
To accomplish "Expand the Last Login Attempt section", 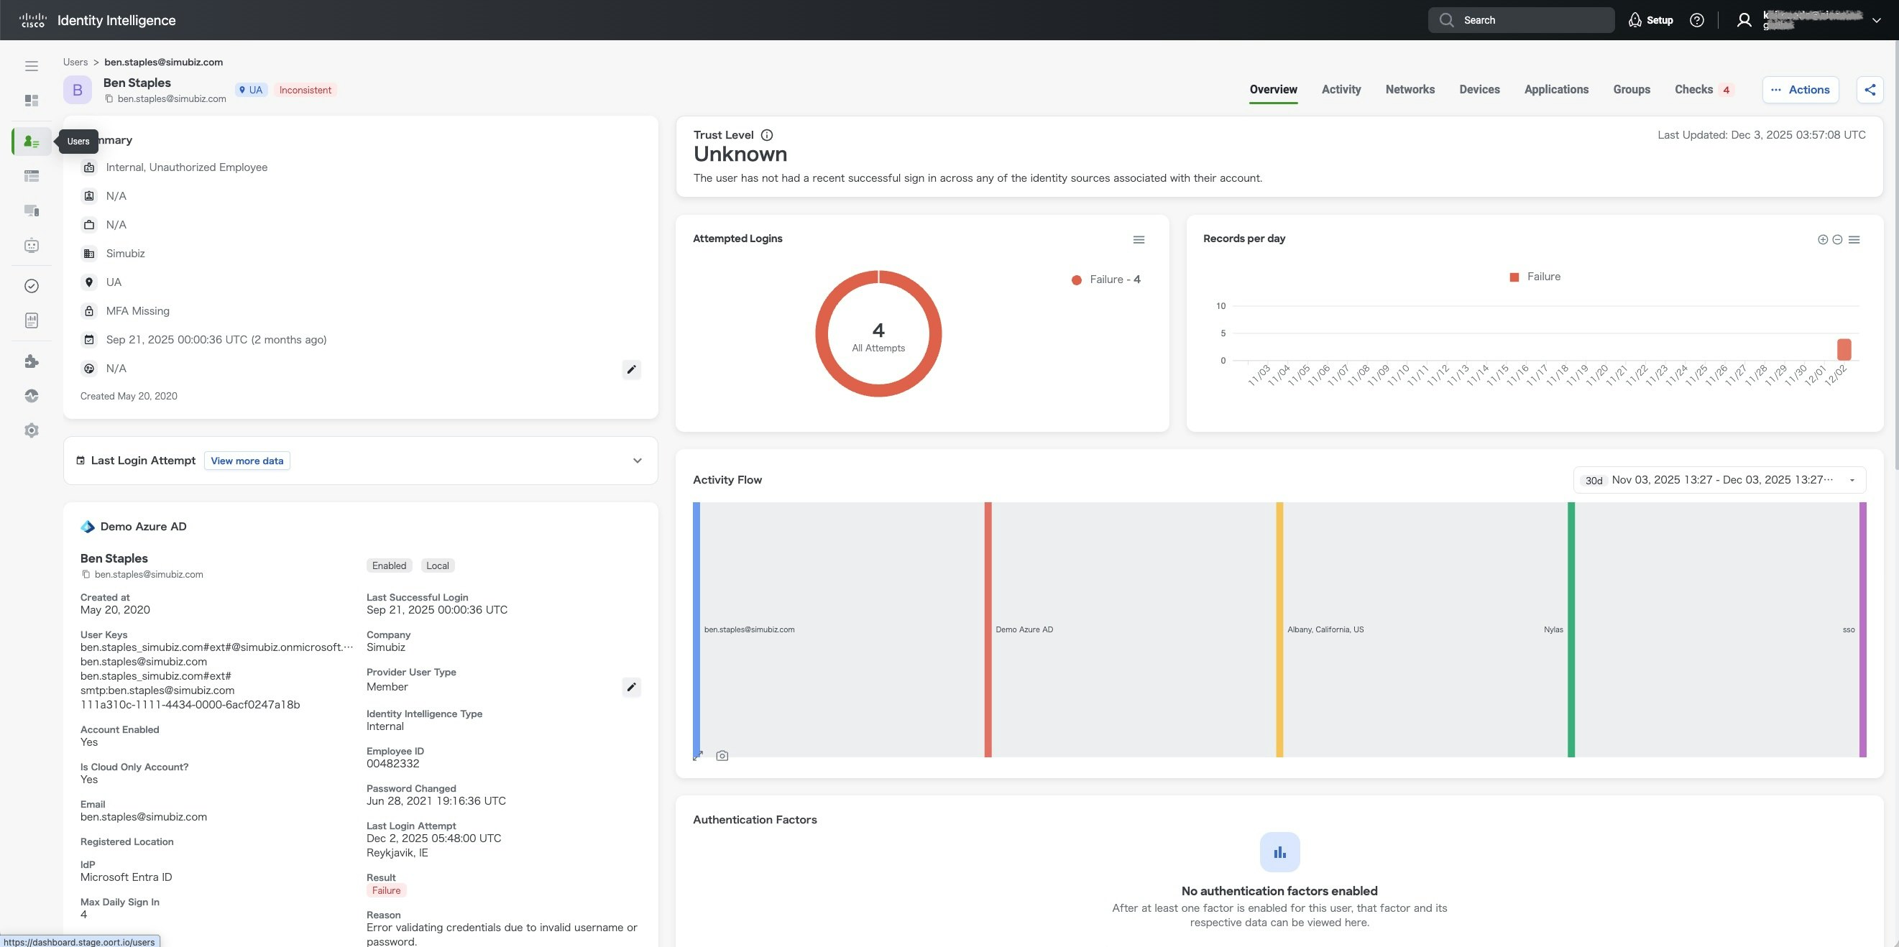I will tap(637, 461).
